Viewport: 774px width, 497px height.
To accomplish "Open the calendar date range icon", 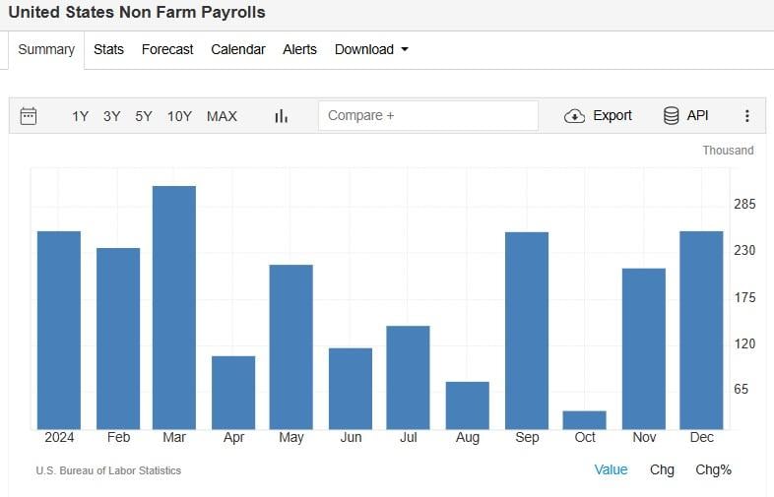I will [29, 116].
